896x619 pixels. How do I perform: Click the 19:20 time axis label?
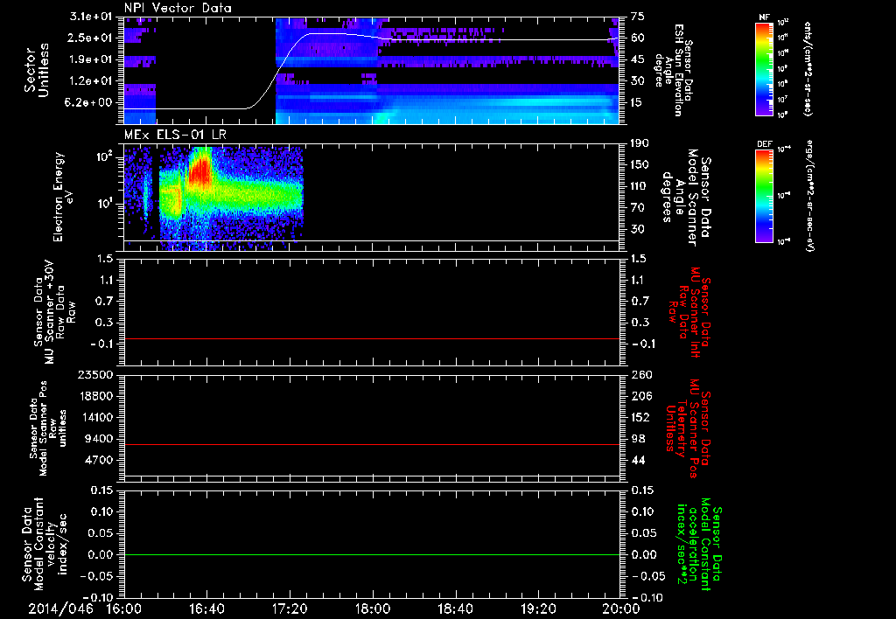click(x=538, y=609)
